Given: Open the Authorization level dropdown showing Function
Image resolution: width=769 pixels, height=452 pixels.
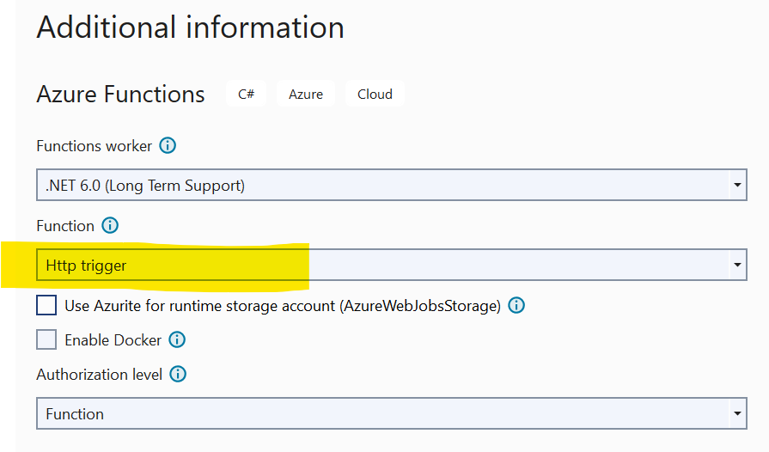Looking at the screenshot, I should (x=378, y=414).
